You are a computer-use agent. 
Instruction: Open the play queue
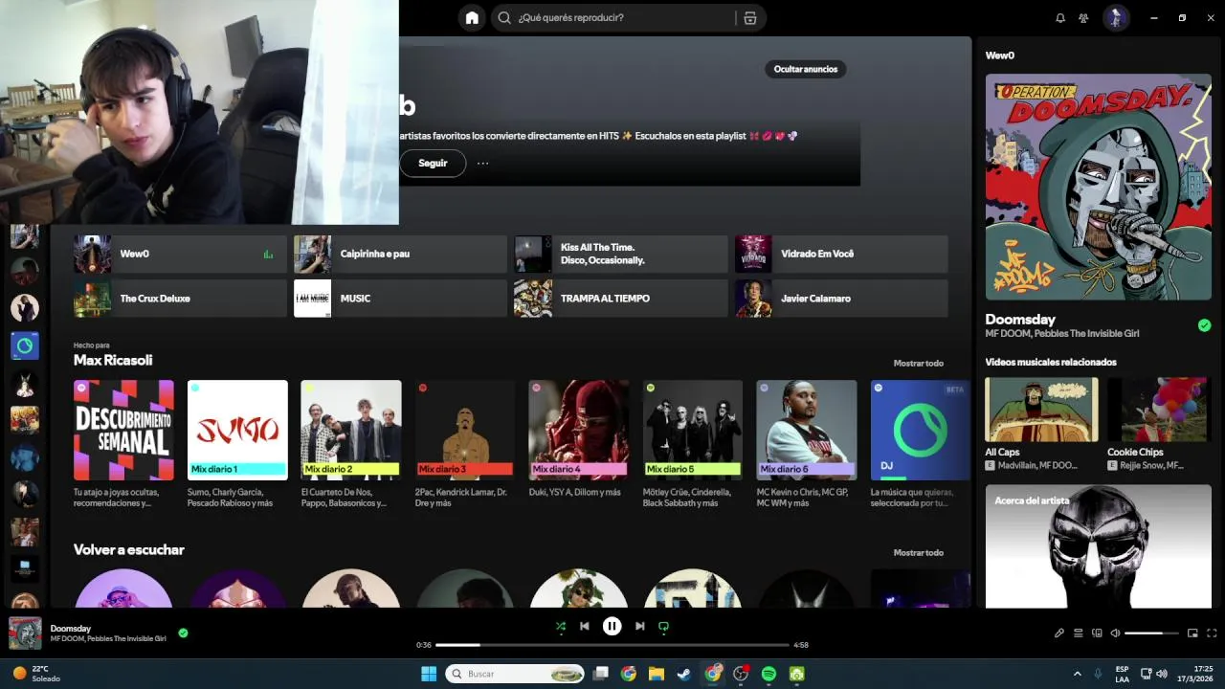click(x=1079, y=633)
